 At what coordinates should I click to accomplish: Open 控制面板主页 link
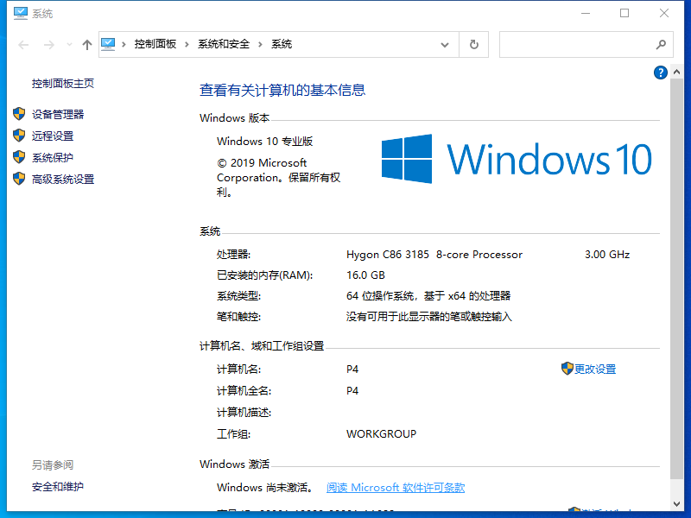pos(62,83)
